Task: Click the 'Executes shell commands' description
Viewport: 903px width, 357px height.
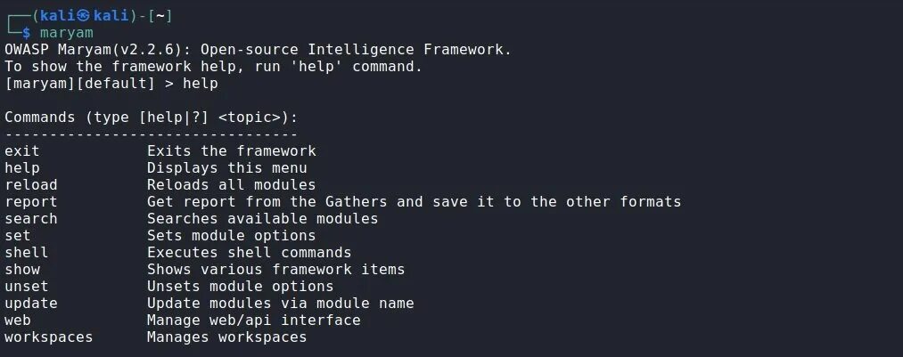Action: tap(250, 253)
